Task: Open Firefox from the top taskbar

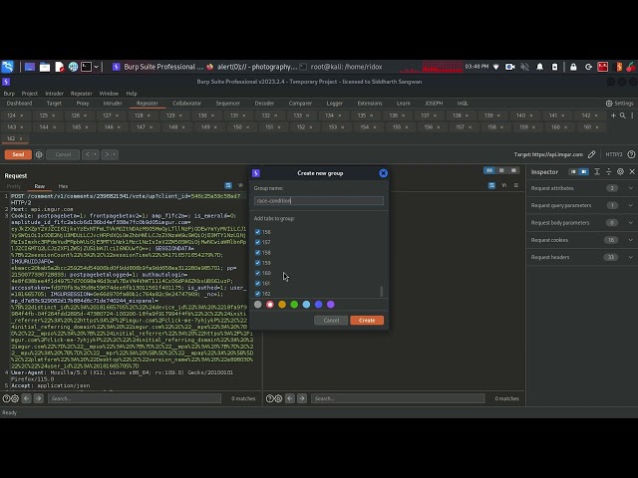Action: pyautogui.click(x=73, y=67)
